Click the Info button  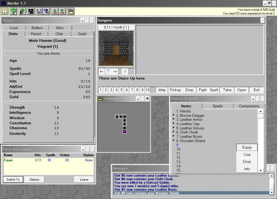[247, 169]
